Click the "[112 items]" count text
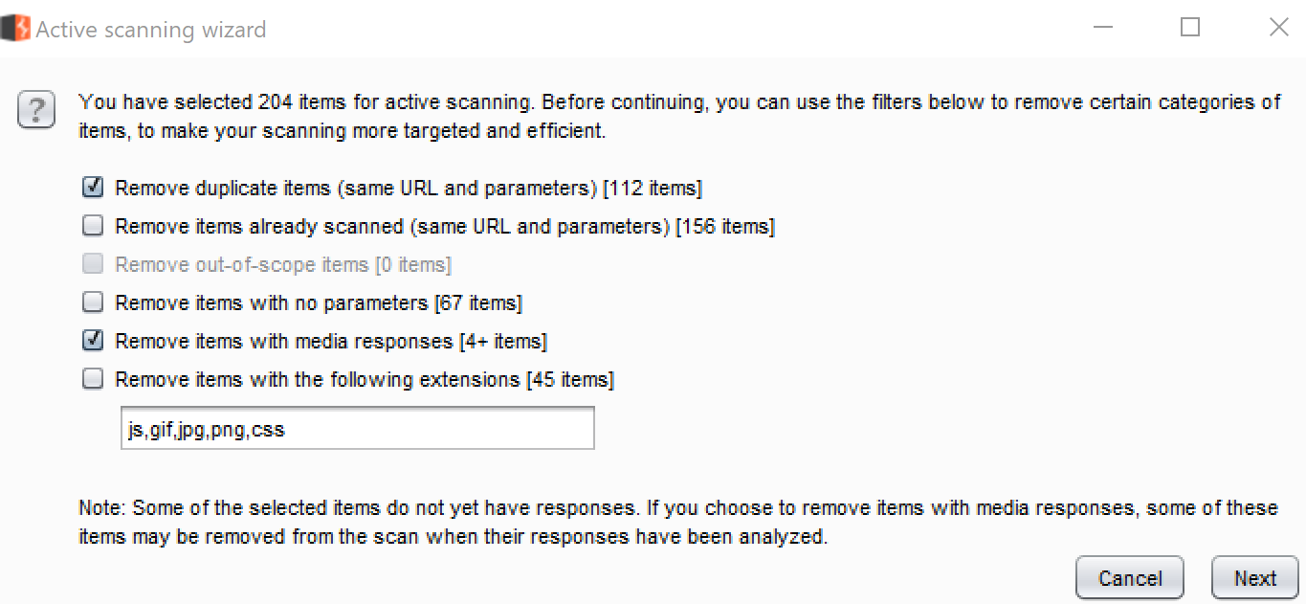This screenshot has width=1306, height=604. pyautogui.click(x=653, y=189)
